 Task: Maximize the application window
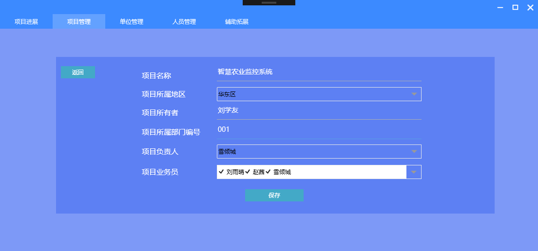pos(516,7)
